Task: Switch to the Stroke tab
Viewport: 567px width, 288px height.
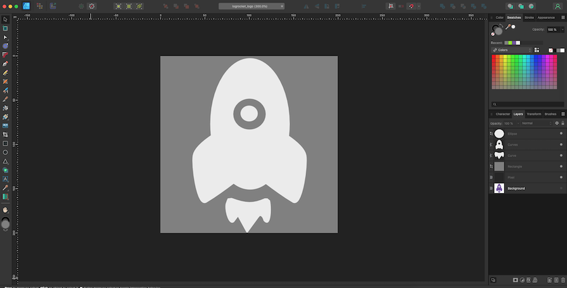Action: 529,18
